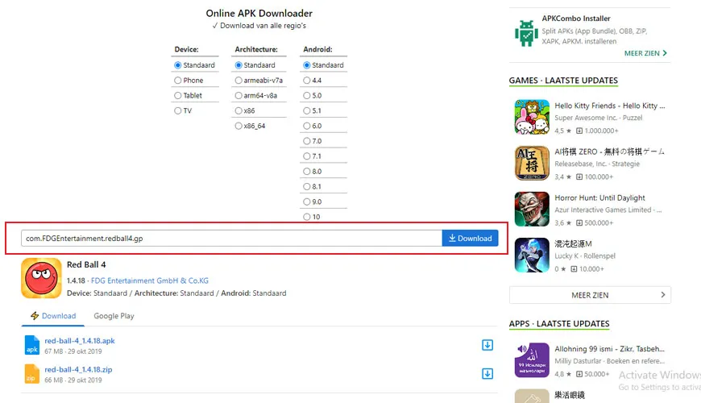Click the yellow zip file type icon

pos(31,374)
